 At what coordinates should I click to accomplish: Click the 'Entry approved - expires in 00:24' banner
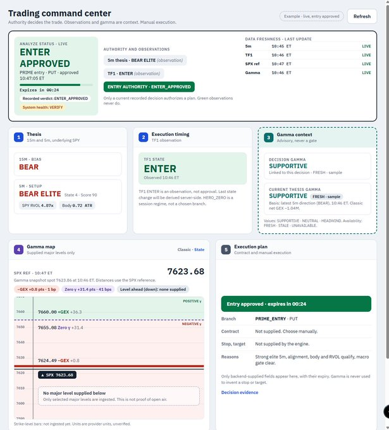pyautogui.click(x=296, y=304)
